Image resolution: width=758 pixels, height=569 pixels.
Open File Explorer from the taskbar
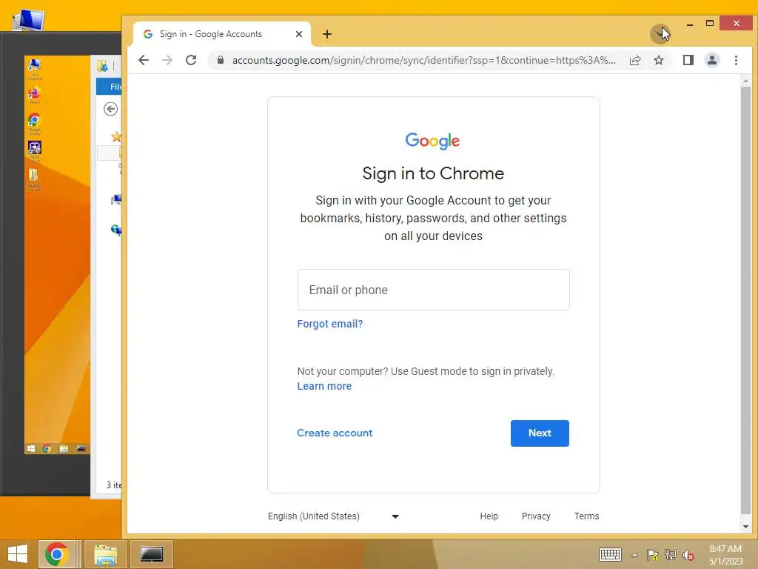[105, 554]
